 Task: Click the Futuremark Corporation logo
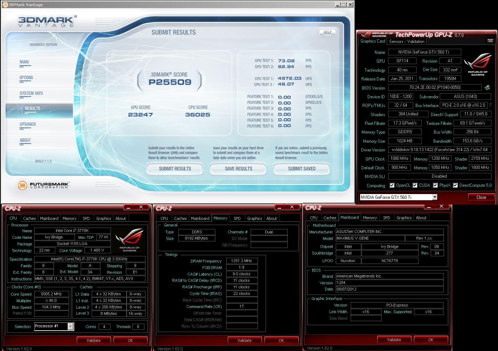point(43,185)
